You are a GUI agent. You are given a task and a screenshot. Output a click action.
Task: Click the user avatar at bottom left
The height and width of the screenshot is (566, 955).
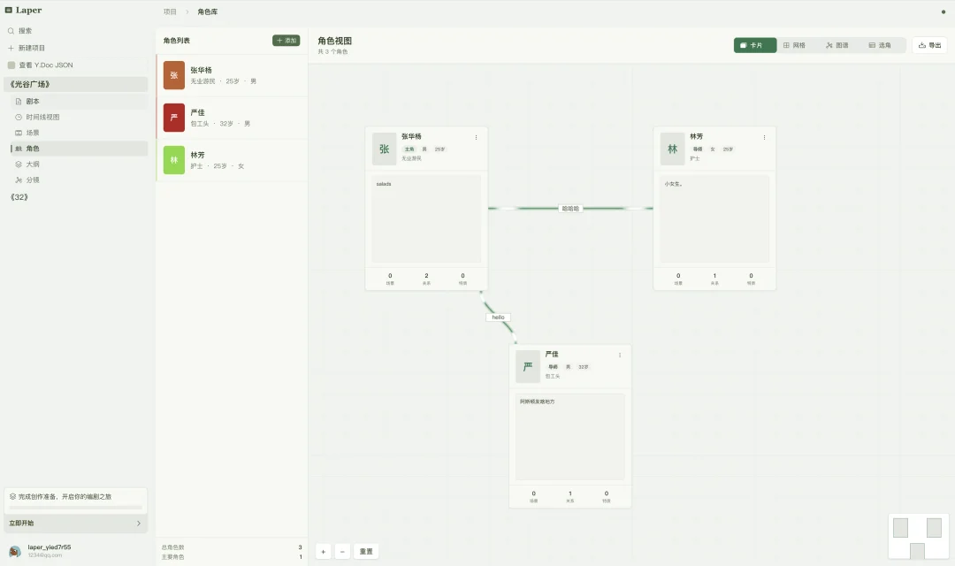click(15, 551)
